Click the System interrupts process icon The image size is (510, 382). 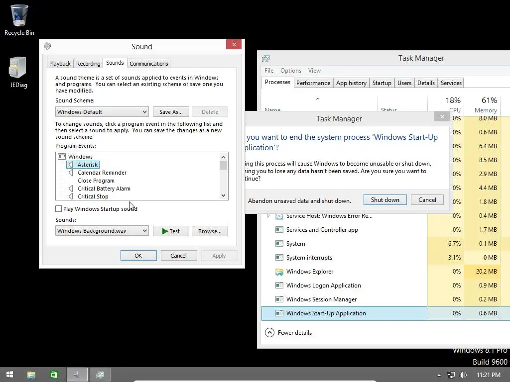pos(279,258)
